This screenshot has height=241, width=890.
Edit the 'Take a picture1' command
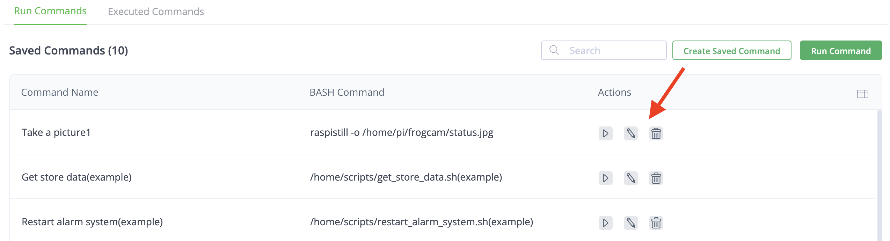point(630,133)
